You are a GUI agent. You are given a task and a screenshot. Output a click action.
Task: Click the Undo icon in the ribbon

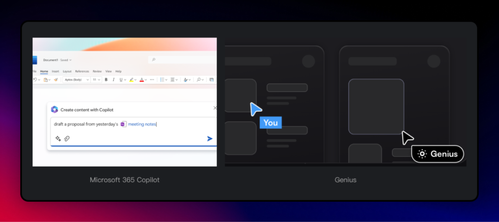tap(35, 80)
